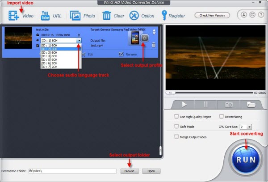Viewport: 268px width, 182px height.
Task: Open the user account icon
Action: click(244, 15)
